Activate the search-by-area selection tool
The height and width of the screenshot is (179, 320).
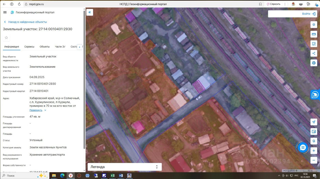point(314,44)
